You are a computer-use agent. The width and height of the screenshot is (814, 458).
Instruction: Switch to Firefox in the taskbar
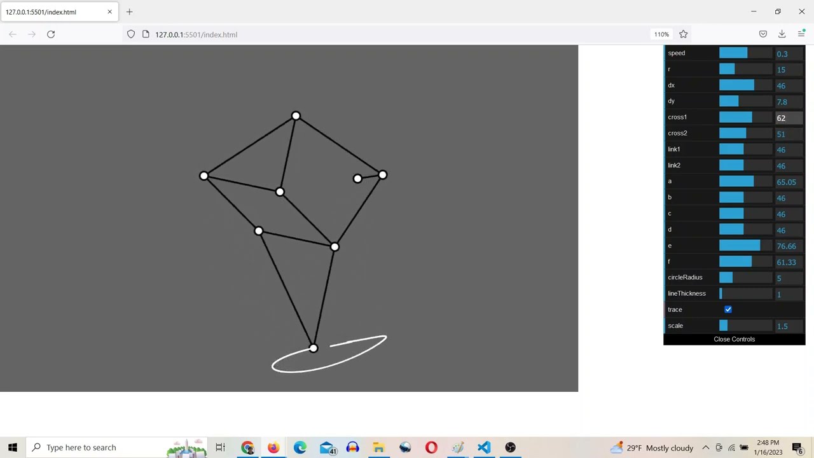tap(273, 447)
